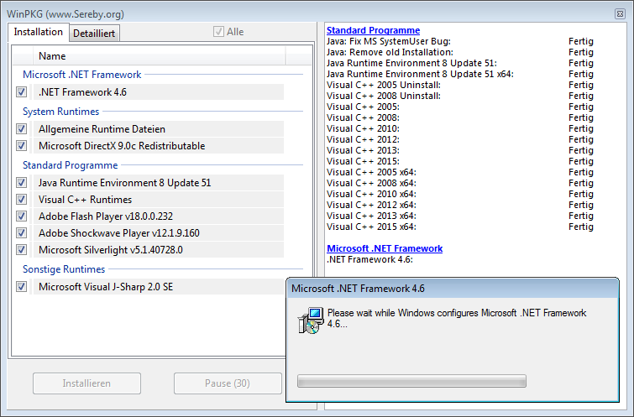Toggle the .NET Framework 4.6 checkbox
Viewport: 634px width, 417px height.
click(21, 92)
